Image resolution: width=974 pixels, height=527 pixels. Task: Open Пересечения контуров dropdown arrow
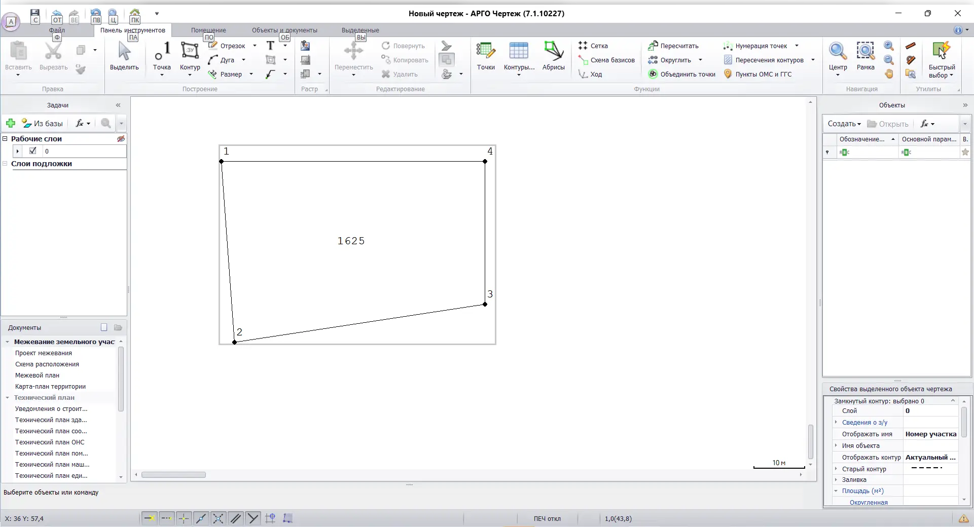[x=813, y=60]
